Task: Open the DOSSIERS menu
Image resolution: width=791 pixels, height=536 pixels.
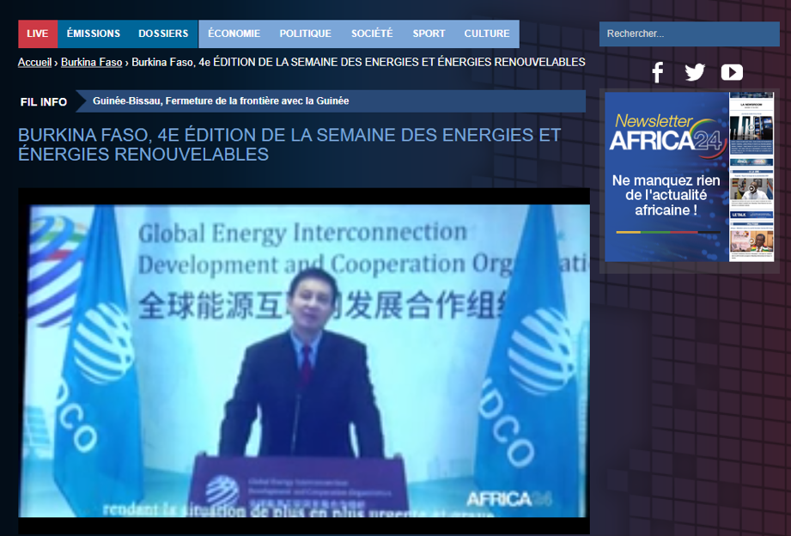Action: coord(163,33)
